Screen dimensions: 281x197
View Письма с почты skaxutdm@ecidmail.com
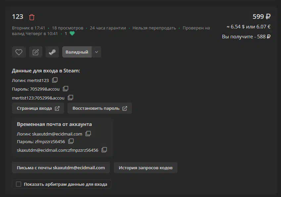click(x=61, y=168)
